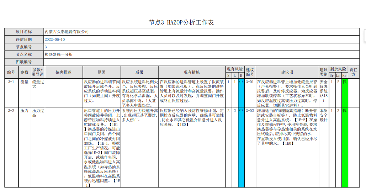Select row number cell 3-2
The height and width of the screenshot is (196, 366).
[11, 147]
